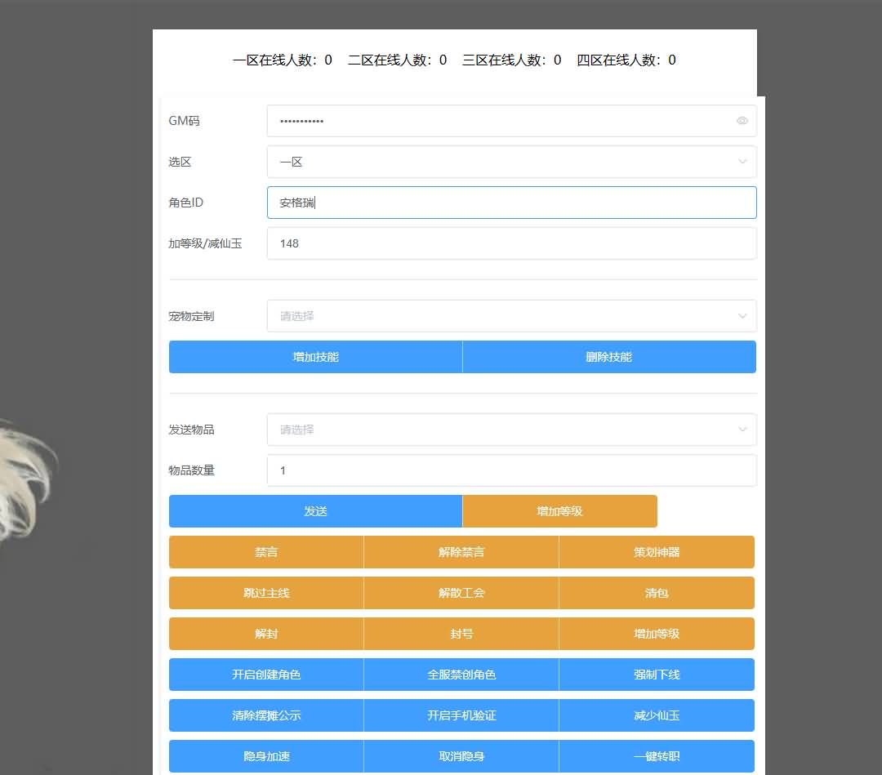Click the 清包 button
The width and height of the screenshot is (882, 775).
[657, 593]
